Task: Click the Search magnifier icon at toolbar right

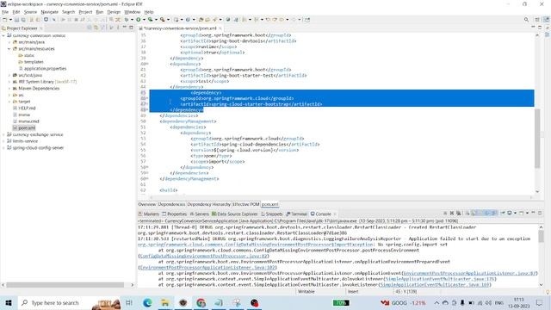Action: 526,20
